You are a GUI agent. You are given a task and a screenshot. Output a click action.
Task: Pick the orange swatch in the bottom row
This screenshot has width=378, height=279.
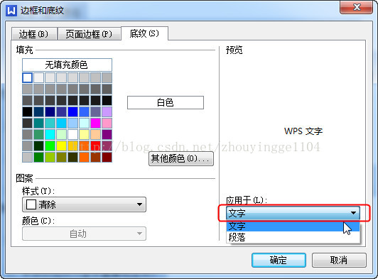pos(84,157)
